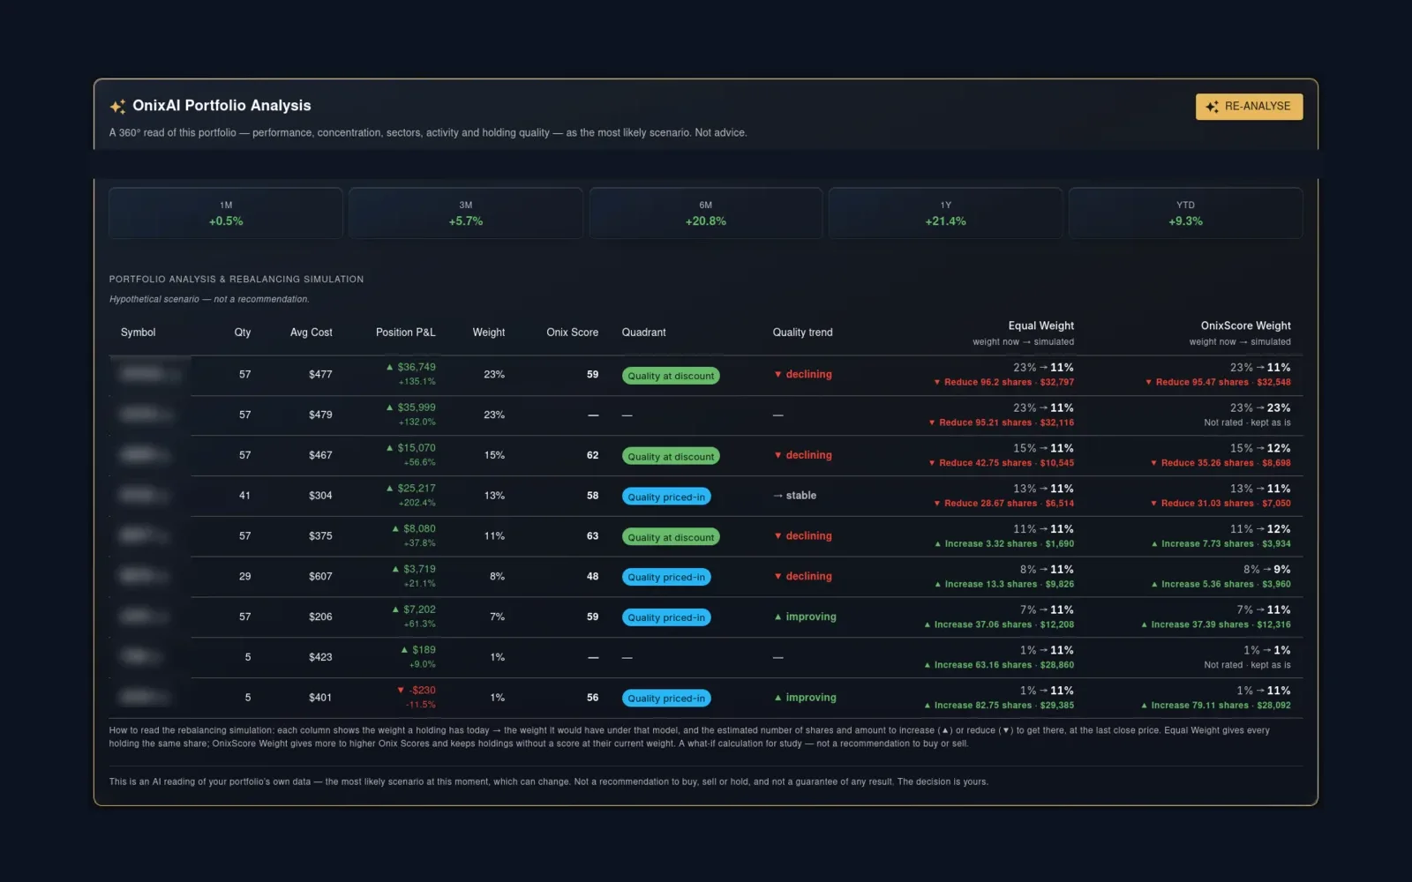Image resolution: width=1412 pixels, height=882 pixels.
Task: Open the 6M performance card
Action: (x=706, y=213)
